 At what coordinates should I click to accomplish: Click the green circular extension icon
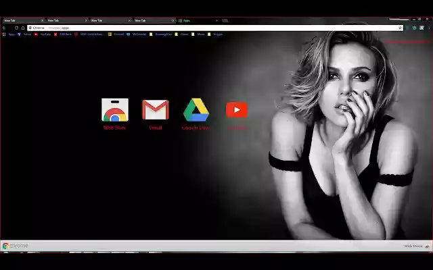(414, 28)
